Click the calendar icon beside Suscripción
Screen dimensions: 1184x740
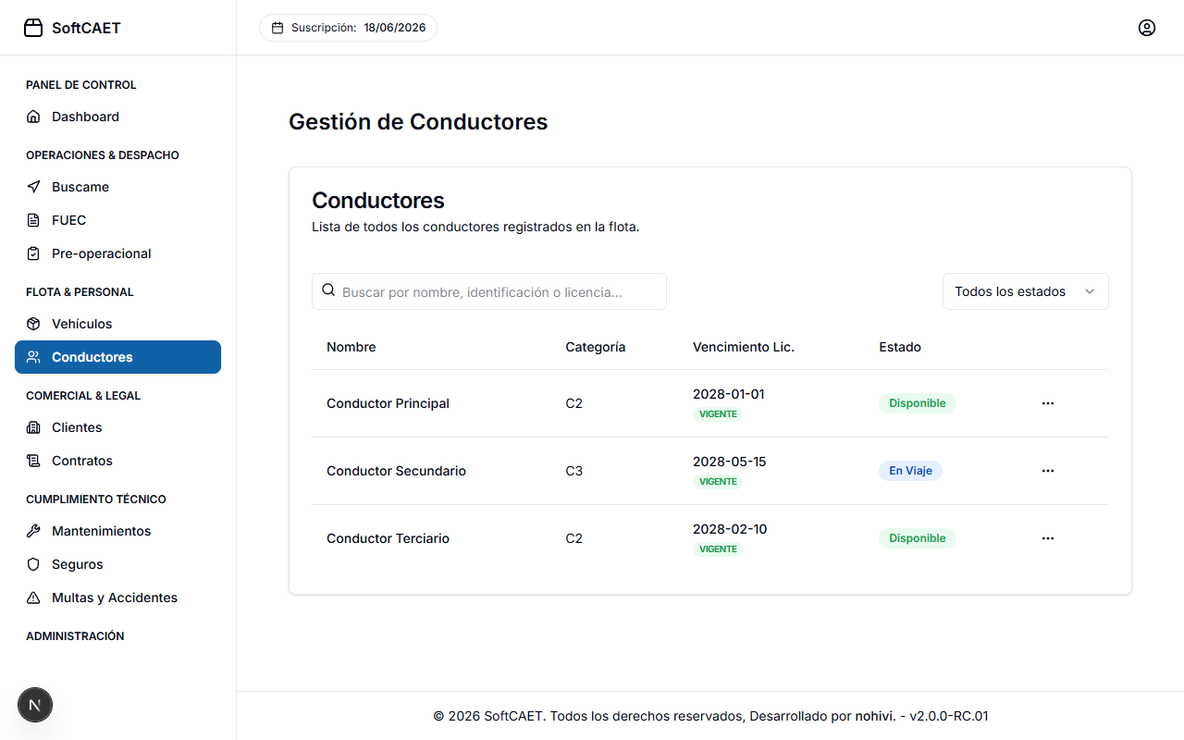pos(277,28)
